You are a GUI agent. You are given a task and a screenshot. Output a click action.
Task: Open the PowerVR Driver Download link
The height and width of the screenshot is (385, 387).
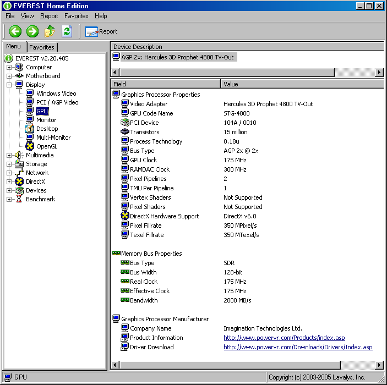[x=298, y=347]
